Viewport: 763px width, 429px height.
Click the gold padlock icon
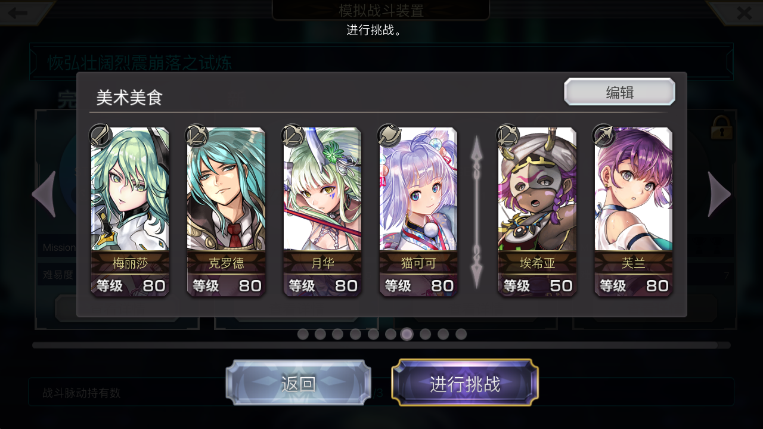[x=721, y=127]
